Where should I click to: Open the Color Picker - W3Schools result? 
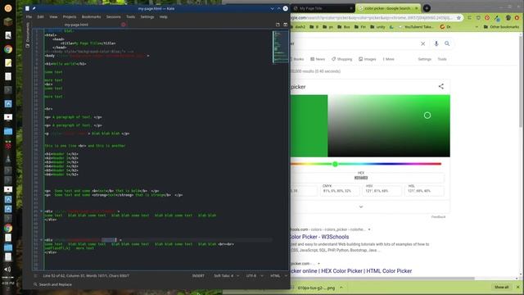click(x=318, y=237)
